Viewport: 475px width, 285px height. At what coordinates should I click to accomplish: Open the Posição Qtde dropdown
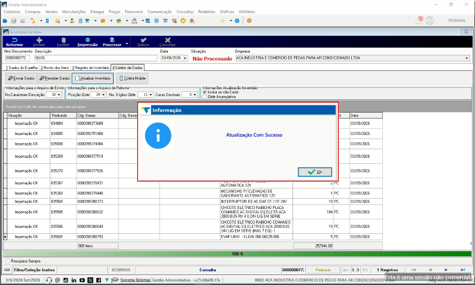coord(103,95)
